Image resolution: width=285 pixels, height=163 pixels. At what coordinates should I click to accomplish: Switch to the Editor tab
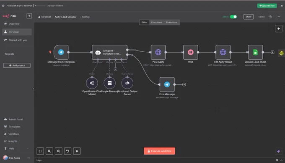click(x=144, y=22)
